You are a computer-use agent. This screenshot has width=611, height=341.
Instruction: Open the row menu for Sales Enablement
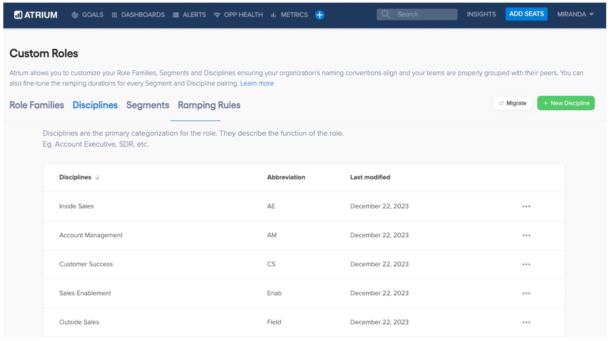pyautogui.click(x=527, y=293)
